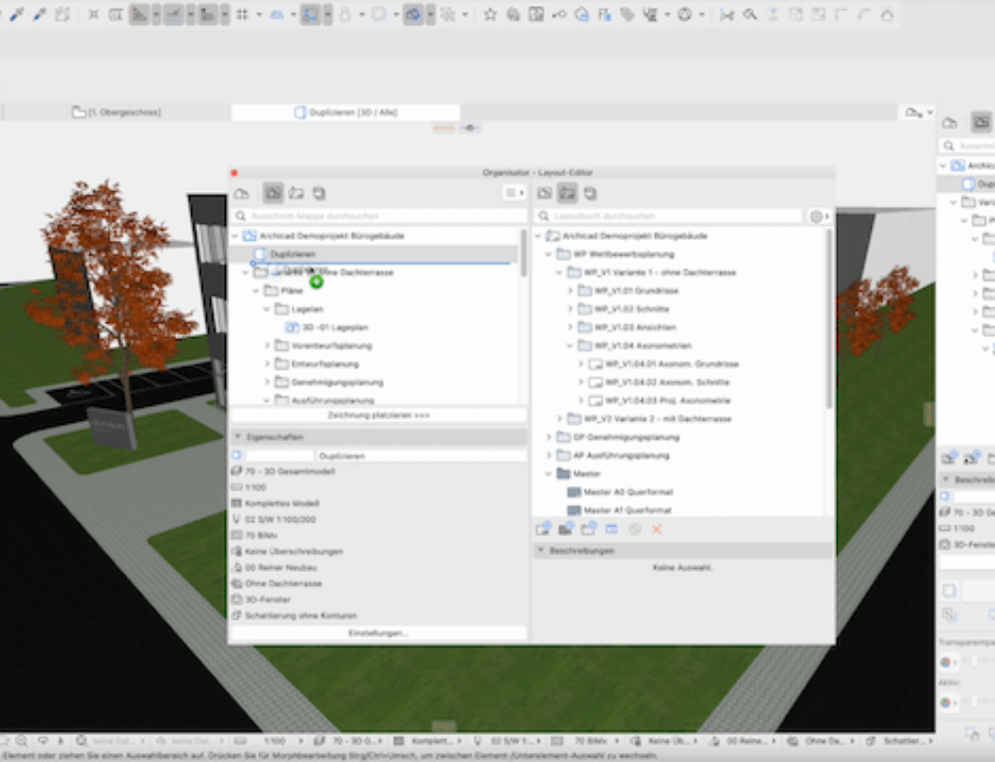Image resolution: width=995 pixels, height=762 pixels.
Task: Click the Zeichnung platzieren button
Action: [380, 414]
